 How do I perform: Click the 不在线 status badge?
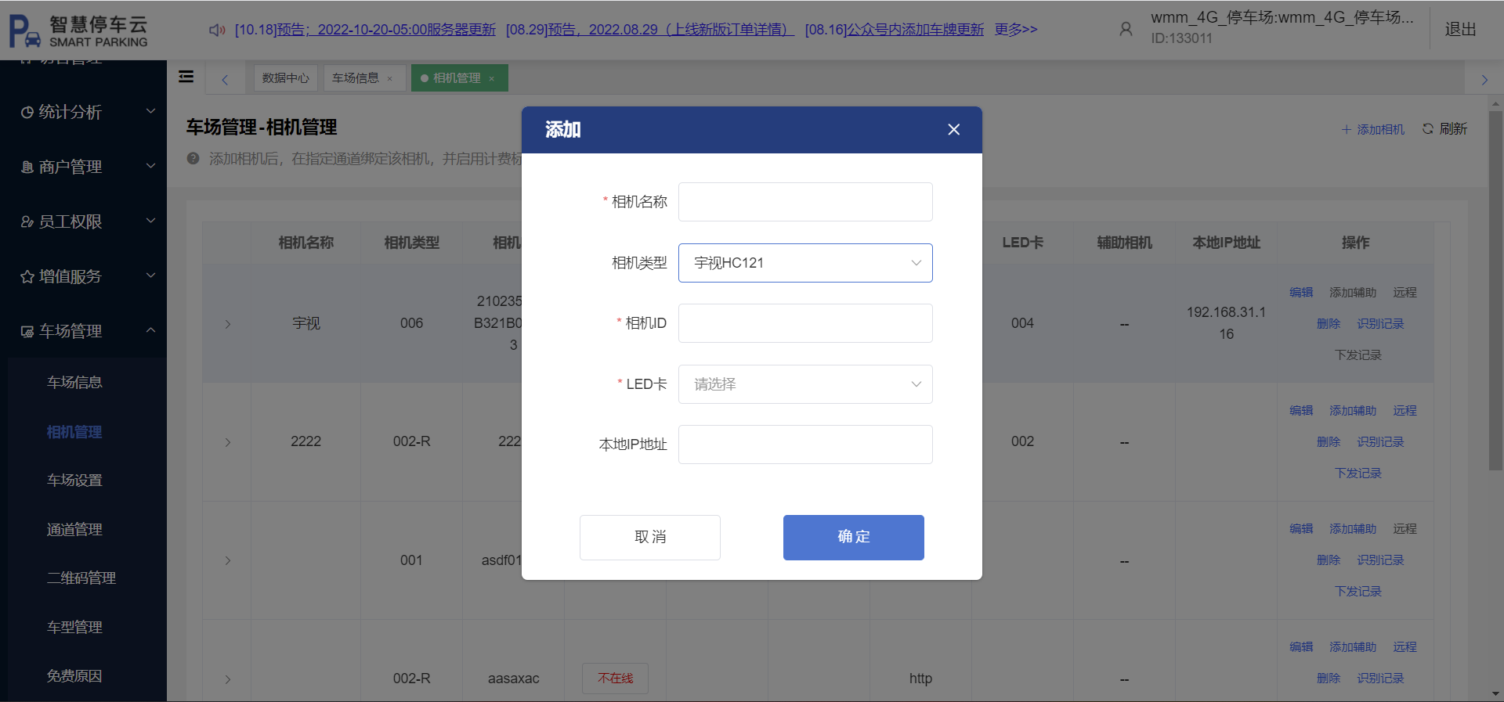tap(615, 679)
